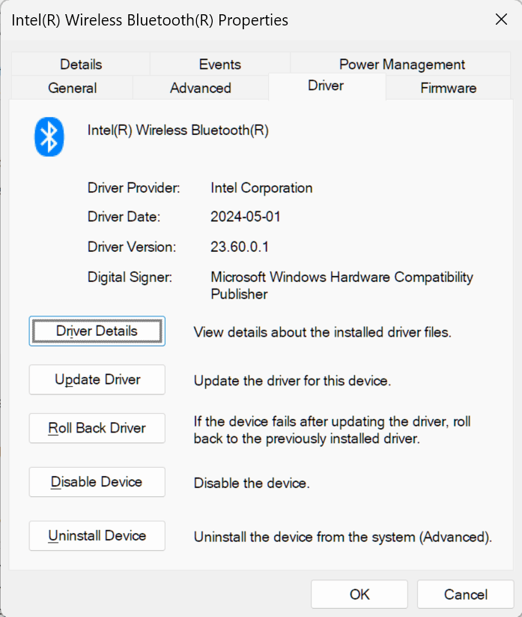Click Disable Device

97,482
